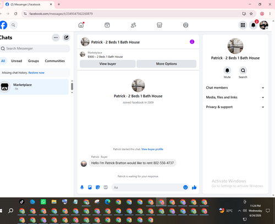This screenshot has height=224, width=275.
Task: Click View buyer profile link
Action: pyautogui.click(x=152, y=149)
